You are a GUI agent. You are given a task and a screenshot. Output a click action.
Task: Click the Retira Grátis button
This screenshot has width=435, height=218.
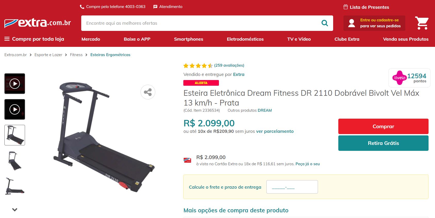click(x=383, y=143)
